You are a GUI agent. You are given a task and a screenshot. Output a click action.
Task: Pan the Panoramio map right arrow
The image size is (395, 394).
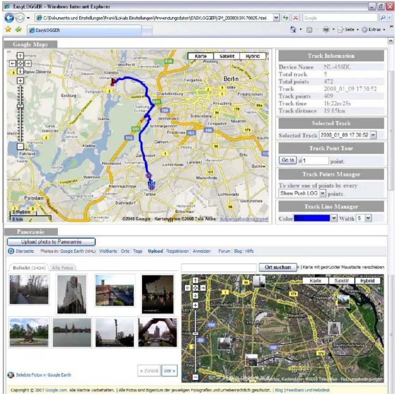(x=203, y=288)
